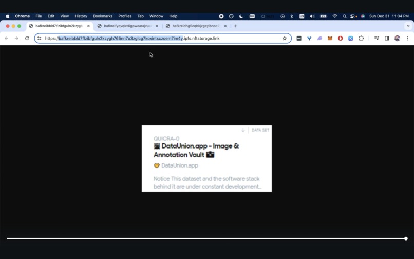Click the Notice dataset description text
The width and height of the screenshot is (414, 259).
tap(207, 182)
